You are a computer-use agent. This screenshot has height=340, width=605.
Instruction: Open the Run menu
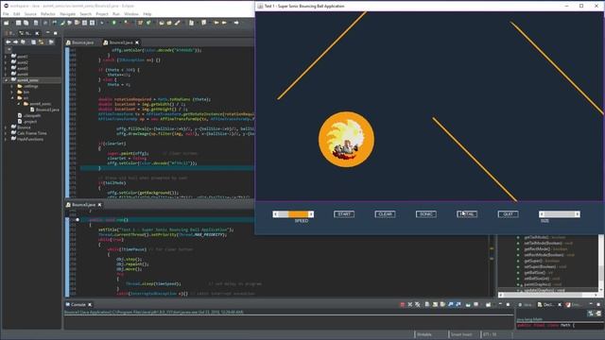(x=116, y=14)
